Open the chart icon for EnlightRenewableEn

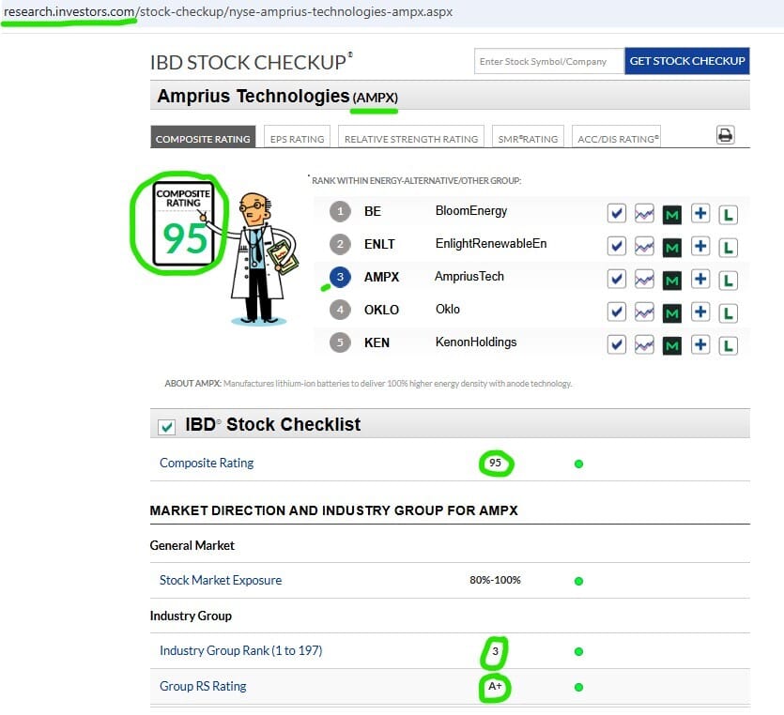click(x=644, y=246)
